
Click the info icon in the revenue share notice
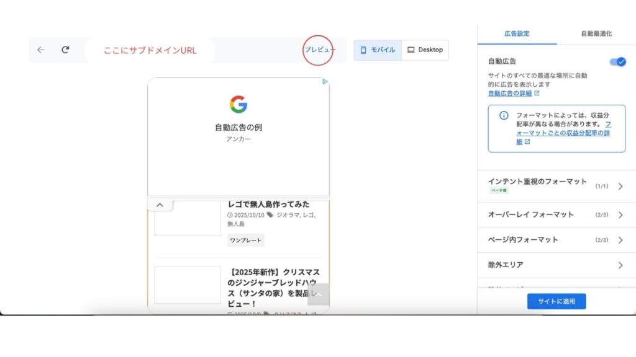[504, 116]
